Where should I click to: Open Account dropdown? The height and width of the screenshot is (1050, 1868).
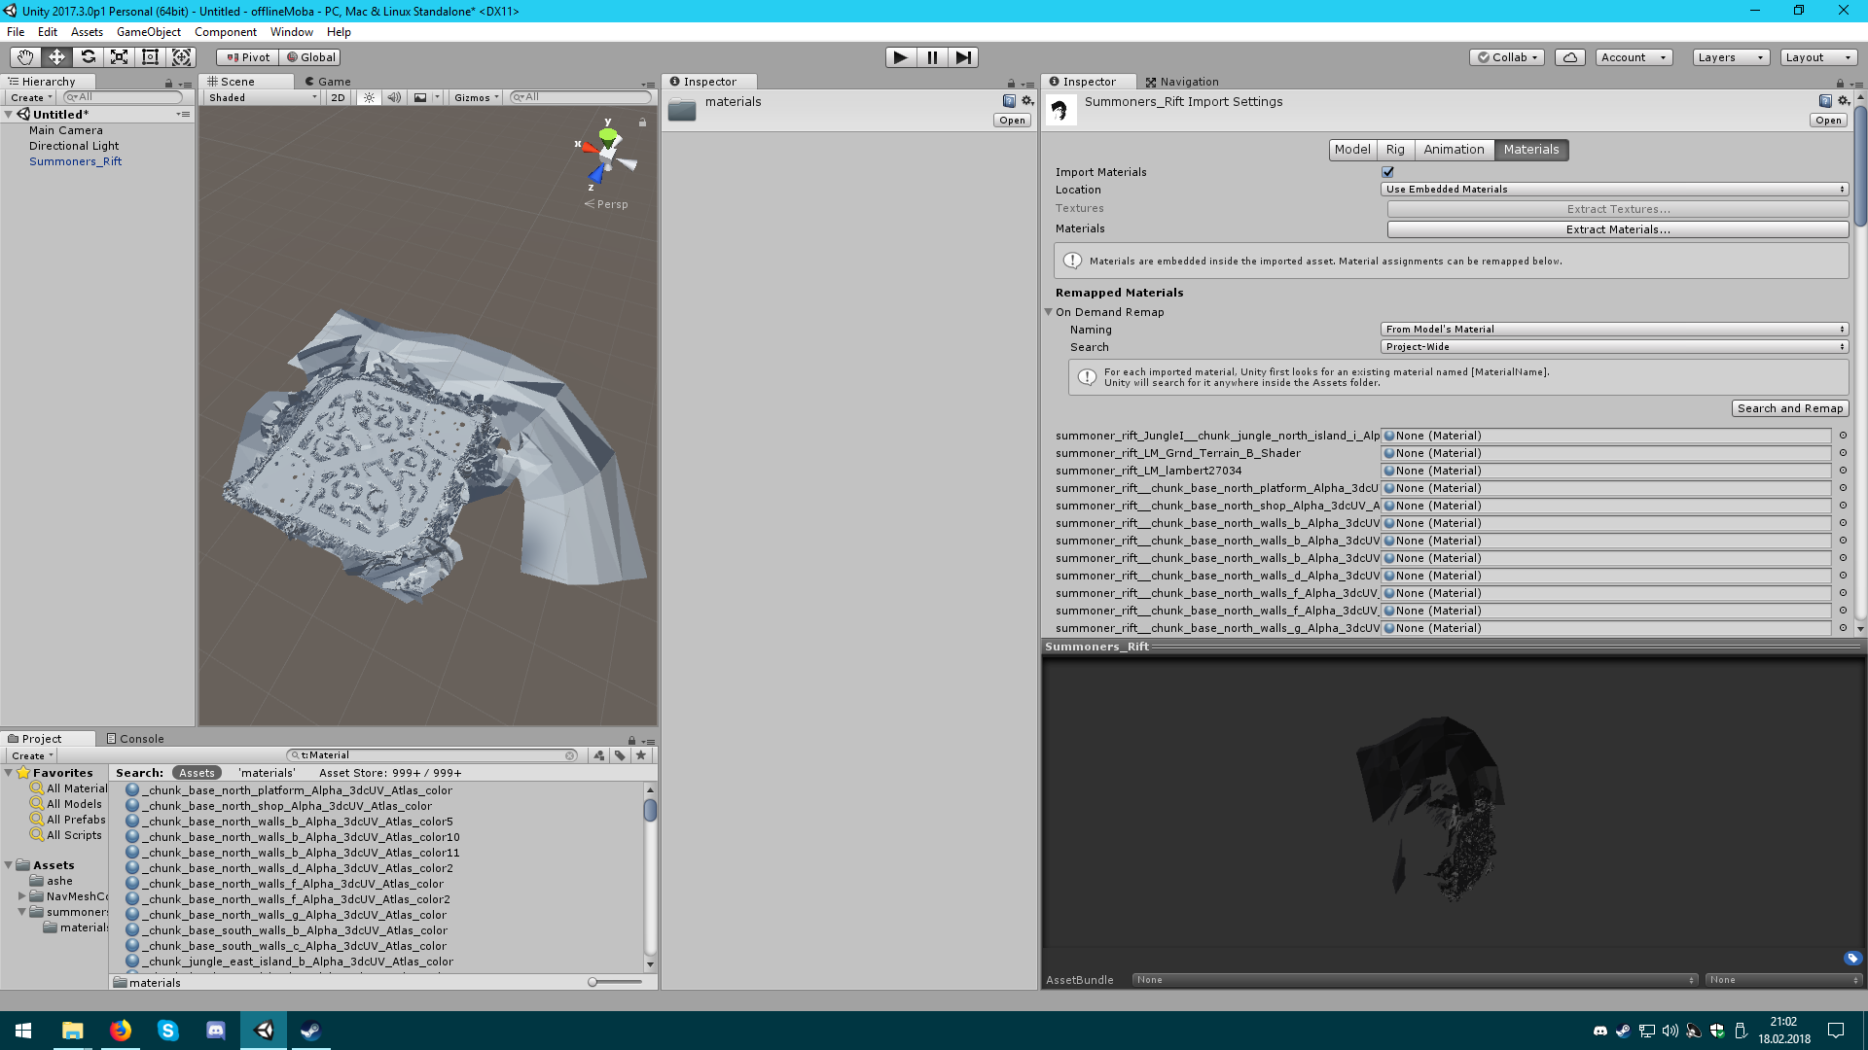click(x=1634, y=57)
